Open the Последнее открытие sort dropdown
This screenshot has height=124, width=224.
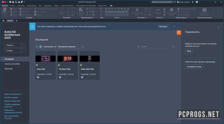click(x=69, y=47)
